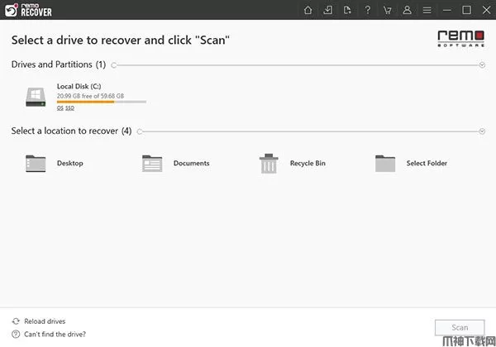
Task: Click the Local Disk usage bar
Action: pos(101,102)
